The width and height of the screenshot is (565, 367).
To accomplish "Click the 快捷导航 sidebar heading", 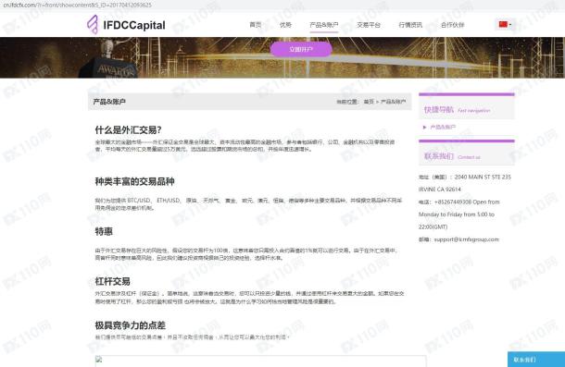I will 438,110.
